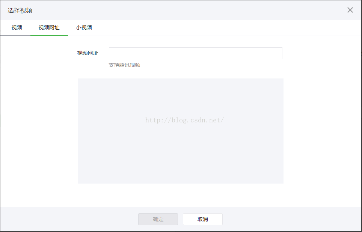Viewport: 362px width, 232px height.
Task: Cancel with the 取消 button
Action: click(x=203, y=219)
